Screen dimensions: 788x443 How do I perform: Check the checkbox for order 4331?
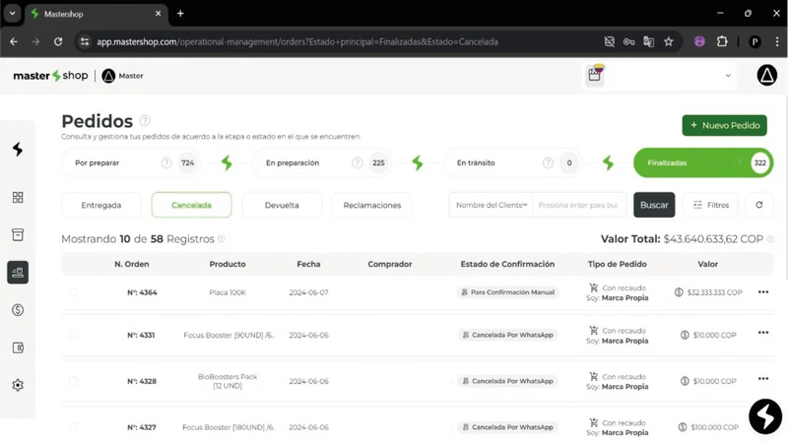[73, 335]
